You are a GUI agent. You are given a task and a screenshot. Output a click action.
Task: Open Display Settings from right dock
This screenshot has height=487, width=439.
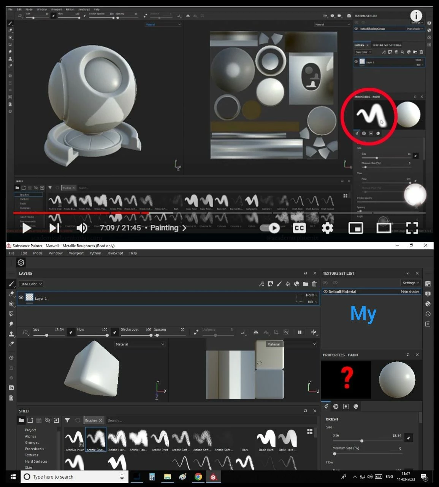[428, 294]
